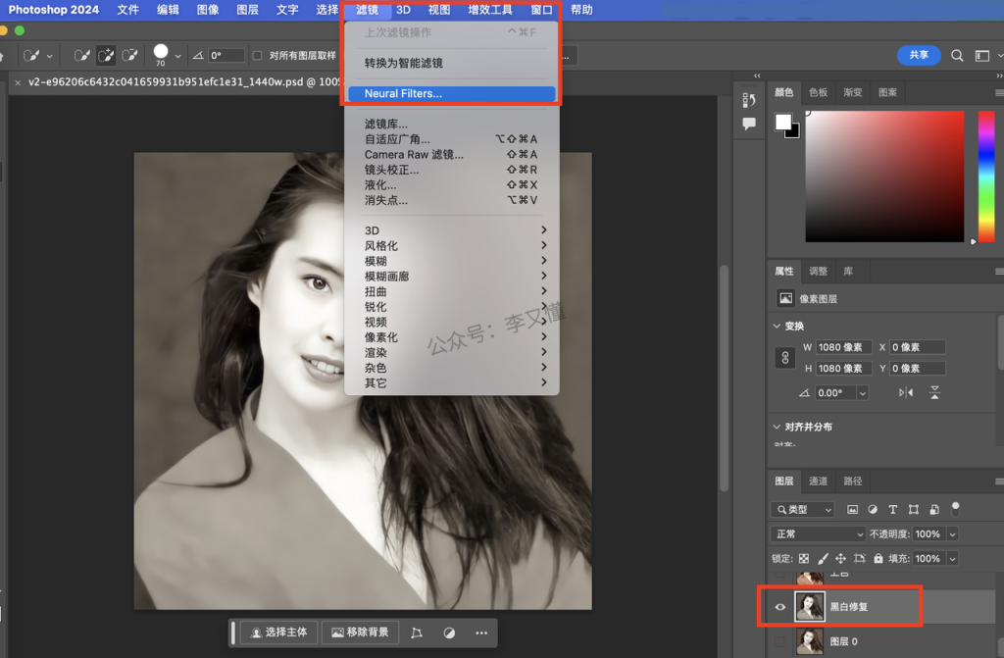Click the mask circle icon in contextual bar

449,633
